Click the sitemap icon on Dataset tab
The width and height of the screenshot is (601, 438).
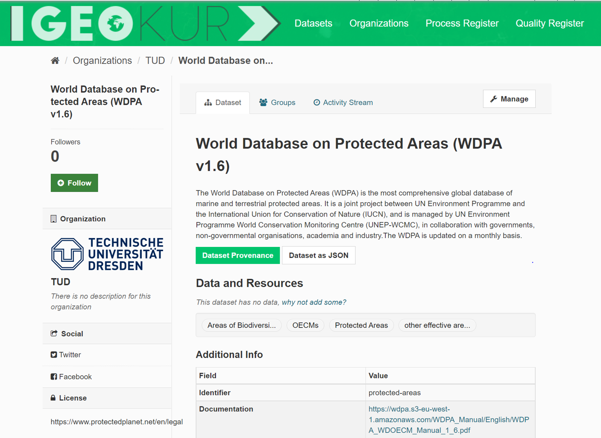click(208, 102)
